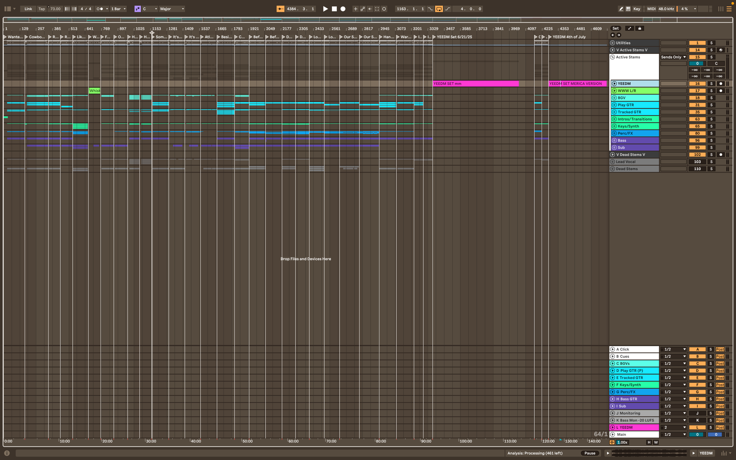Open the MIDI map mode

pos(651,9)
